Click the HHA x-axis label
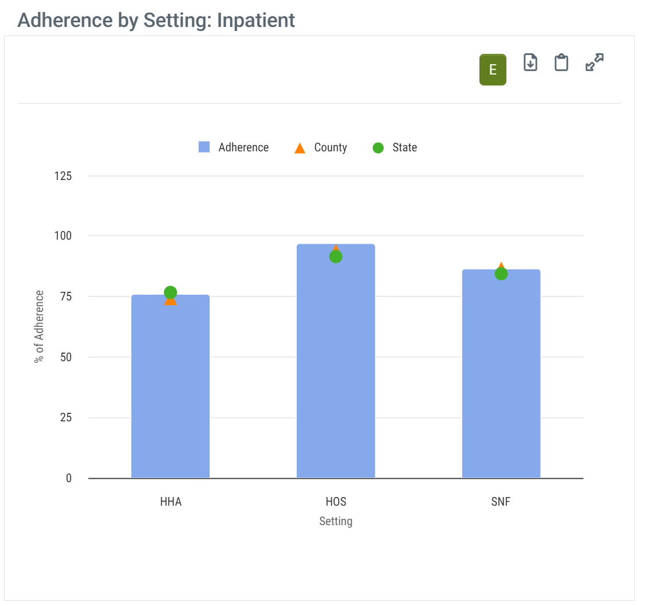The height and width of the screenshot is (606, 645). pyautogui.click(x=171, y=502)
